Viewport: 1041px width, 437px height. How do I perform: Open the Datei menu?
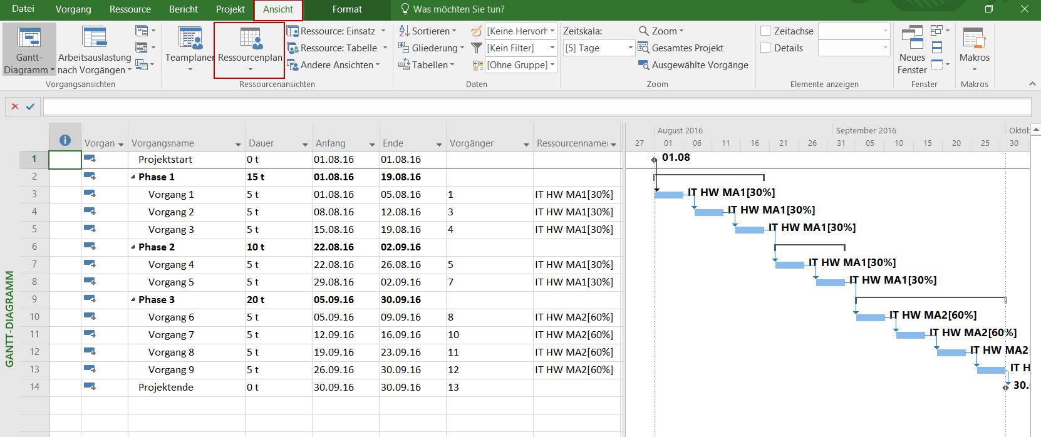tap(23, 9)
